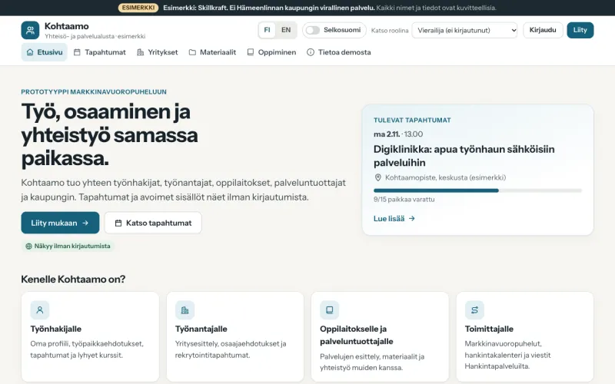Image resolution: width=615 pixels, height=384 pixels.
Task: Click the calendar icon beside Tapahtumat
Action: (x=78, y=52)
